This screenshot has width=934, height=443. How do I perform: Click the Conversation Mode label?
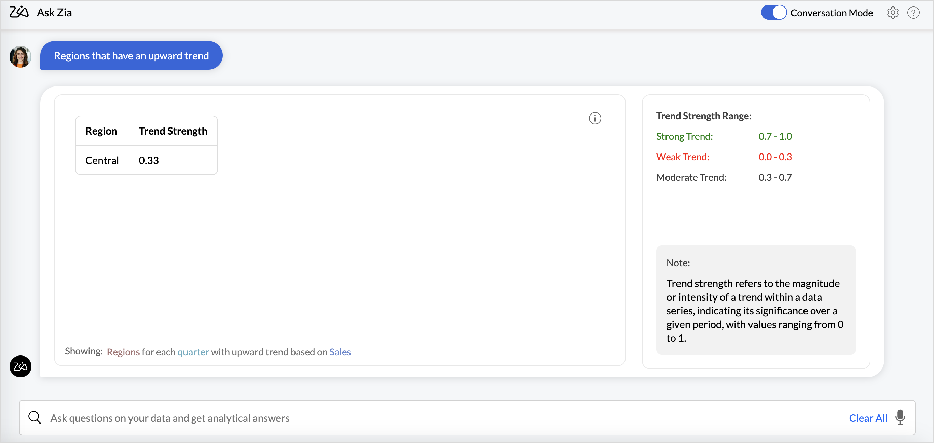(x=832, y=13)
